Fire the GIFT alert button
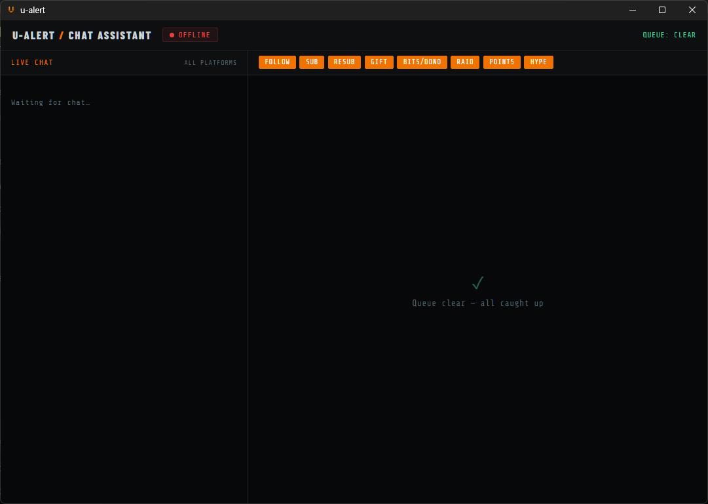This screenshot has width=708, height=504. pyautogui.click(x=379, y=62)
